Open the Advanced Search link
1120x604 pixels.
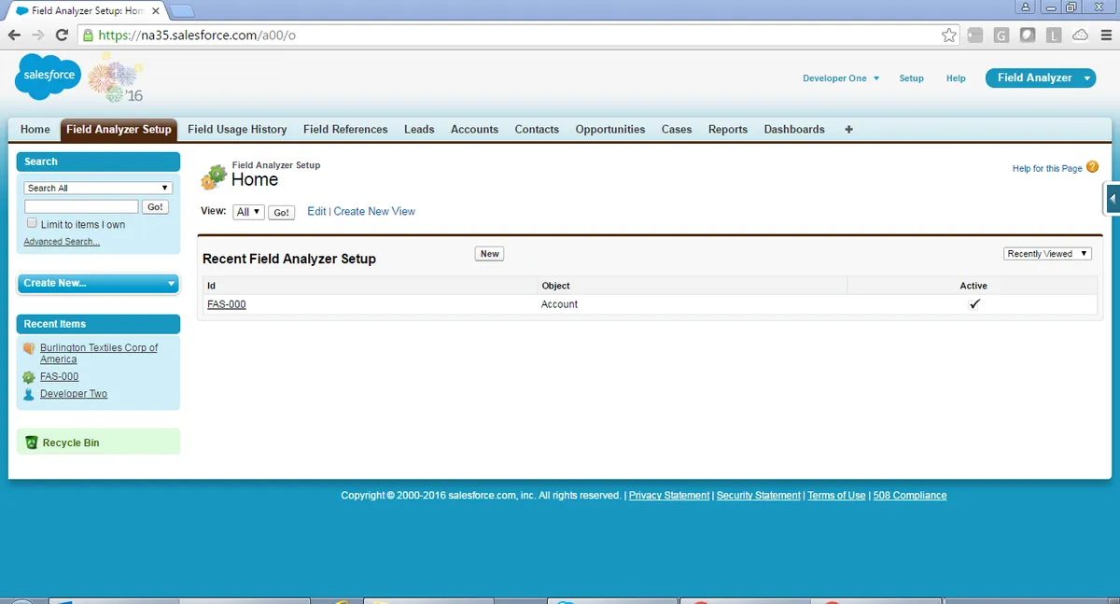pyautogui.click(x=62, y=242)
